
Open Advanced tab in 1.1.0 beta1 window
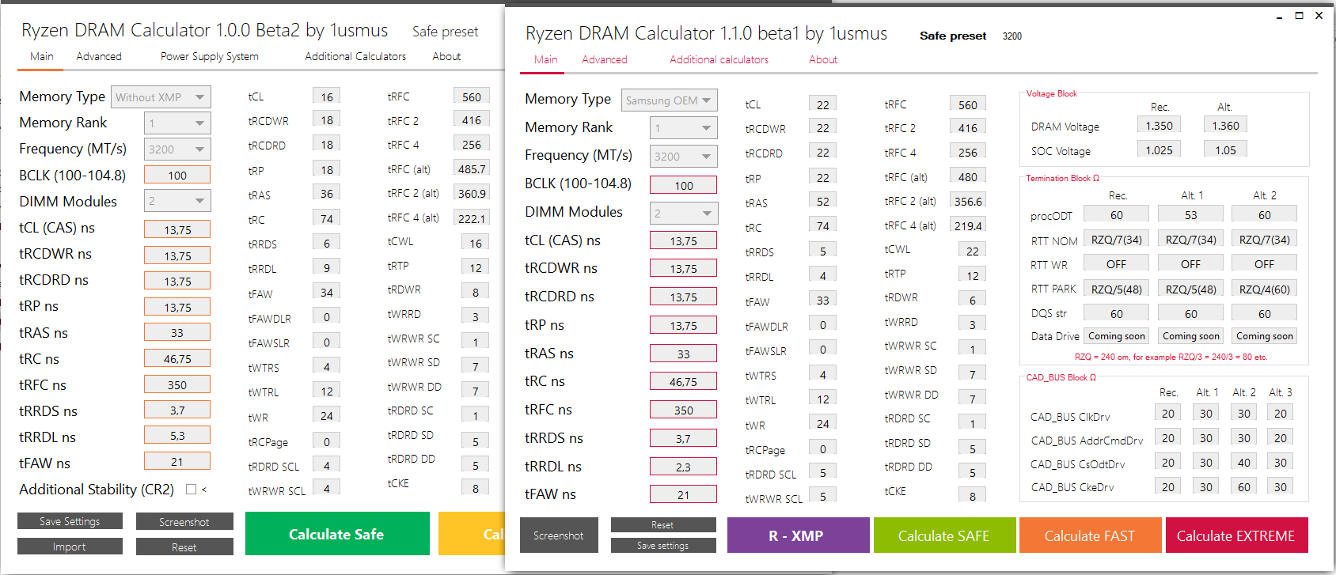pyautogui.click(x=605, y=59)
